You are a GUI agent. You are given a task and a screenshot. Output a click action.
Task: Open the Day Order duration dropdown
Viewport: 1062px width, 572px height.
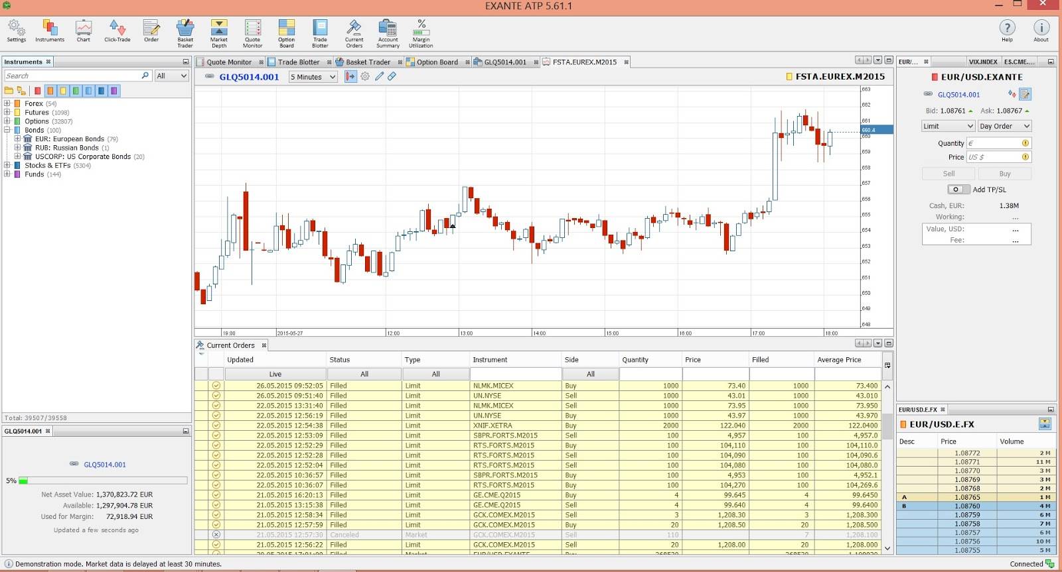coord(1004,126)
